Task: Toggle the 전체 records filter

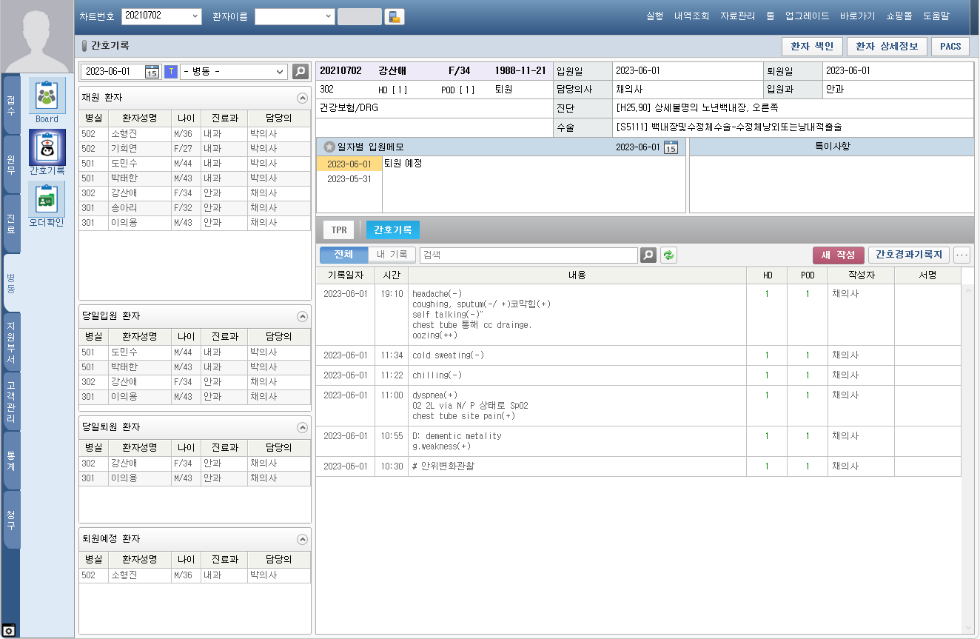Action: 343,255
